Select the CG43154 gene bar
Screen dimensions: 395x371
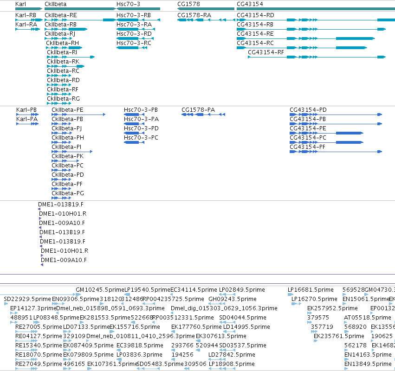(x=316, y=9)
